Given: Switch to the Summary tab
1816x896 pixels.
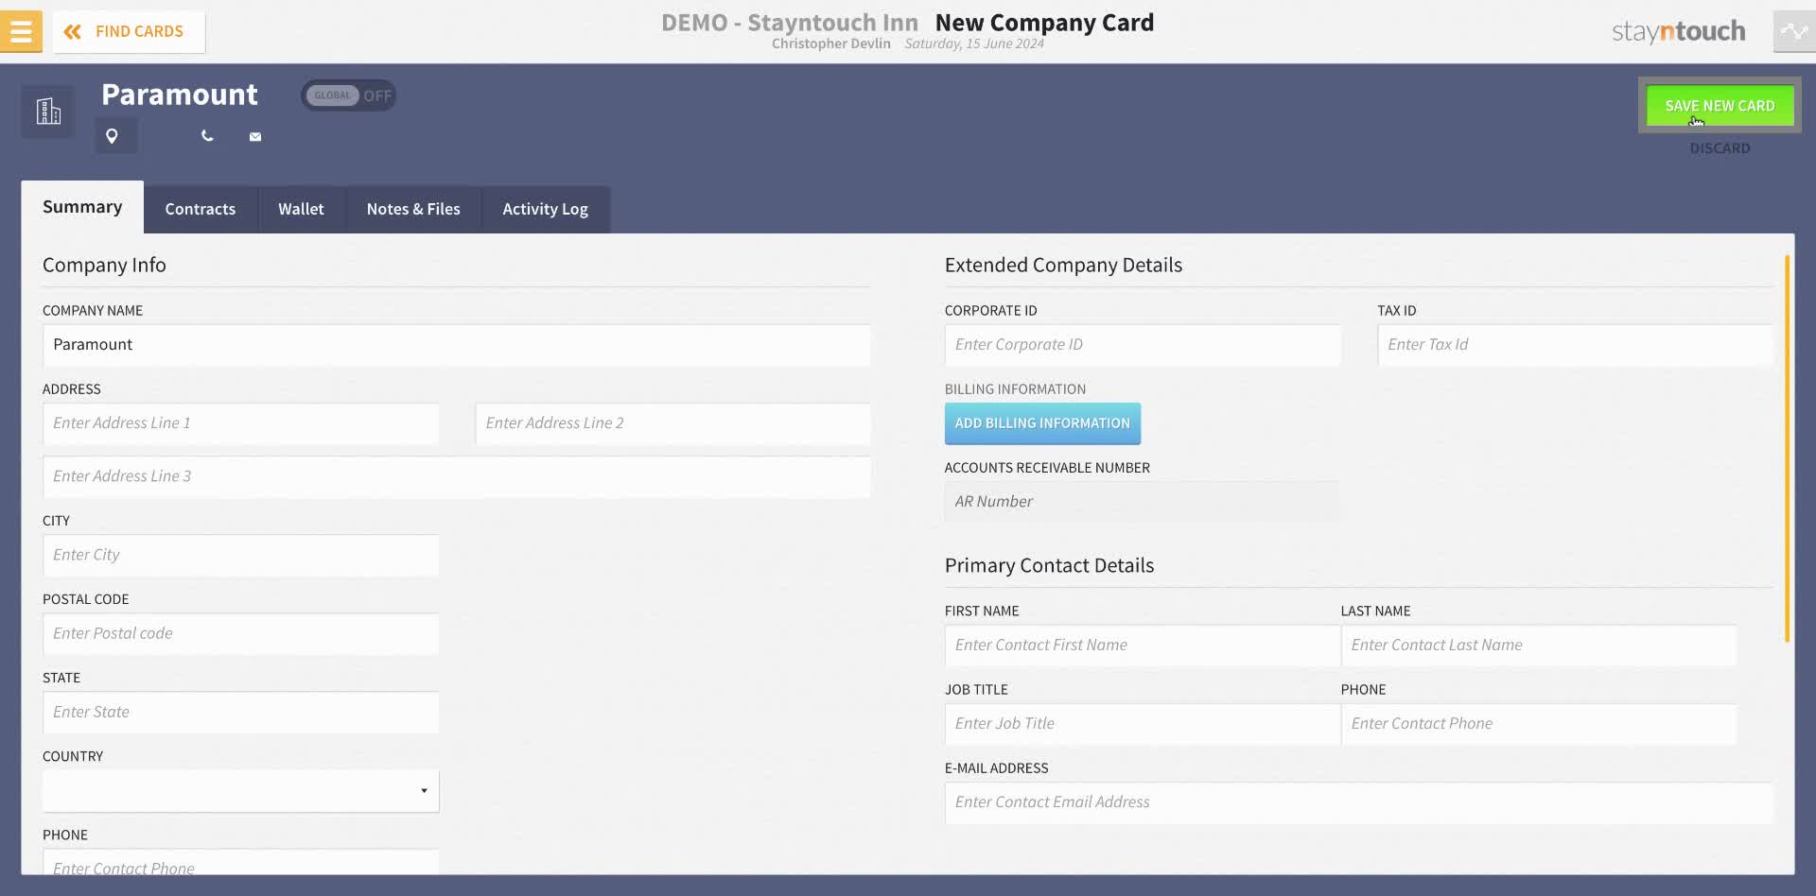Looking at the screenshot, I should point(82,207).
